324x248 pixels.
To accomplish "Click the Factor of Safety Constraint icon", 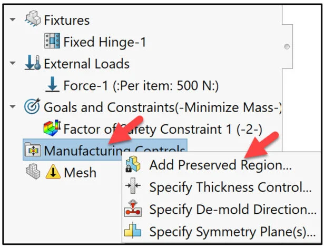I will coord(52,128).
